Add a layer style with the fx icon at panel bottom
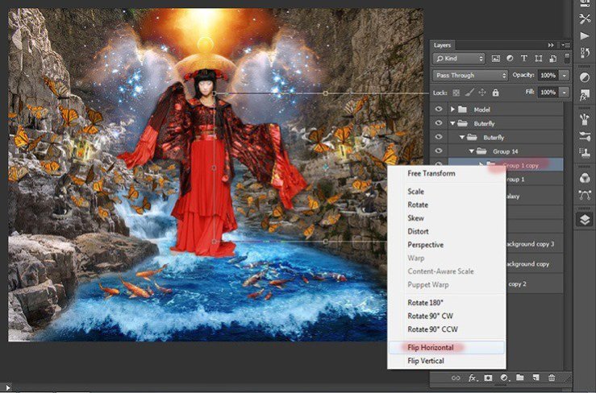Viewport: 596px width, 393px height. [x=472, y=378]
